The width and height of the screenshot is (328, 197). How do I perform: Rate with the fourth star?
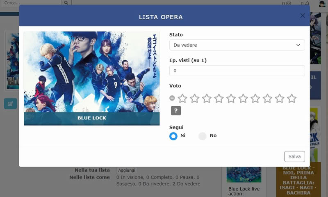coord(219,98)
